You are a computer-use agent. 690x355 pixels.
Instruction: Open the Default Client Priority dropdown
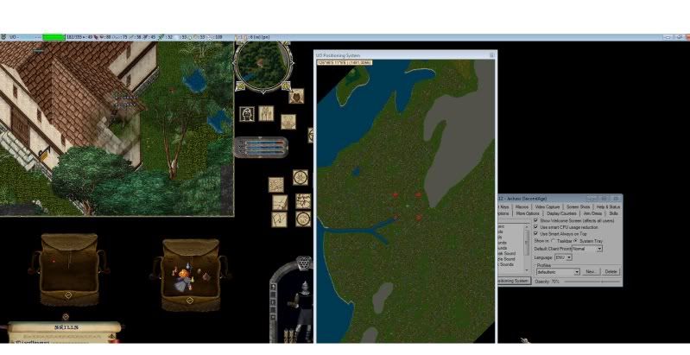click(x=586, y=249)
